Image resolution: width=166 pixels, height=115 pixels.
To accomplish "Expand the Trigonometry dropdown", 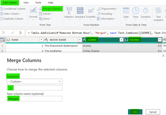I will coord(108,9).
